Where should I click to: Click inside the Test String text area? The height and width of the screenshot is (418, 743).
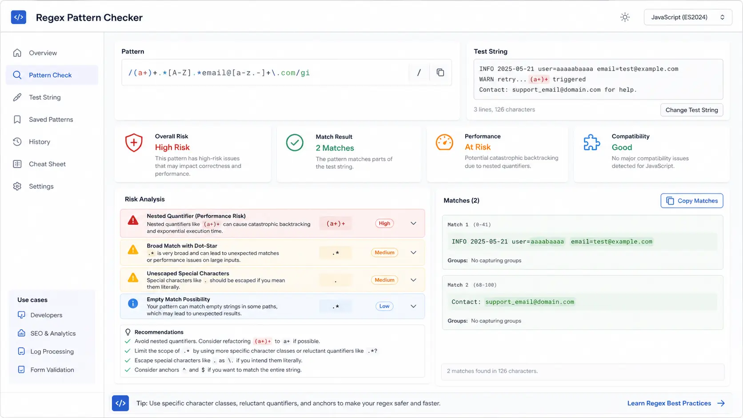[x=598, y=79]
